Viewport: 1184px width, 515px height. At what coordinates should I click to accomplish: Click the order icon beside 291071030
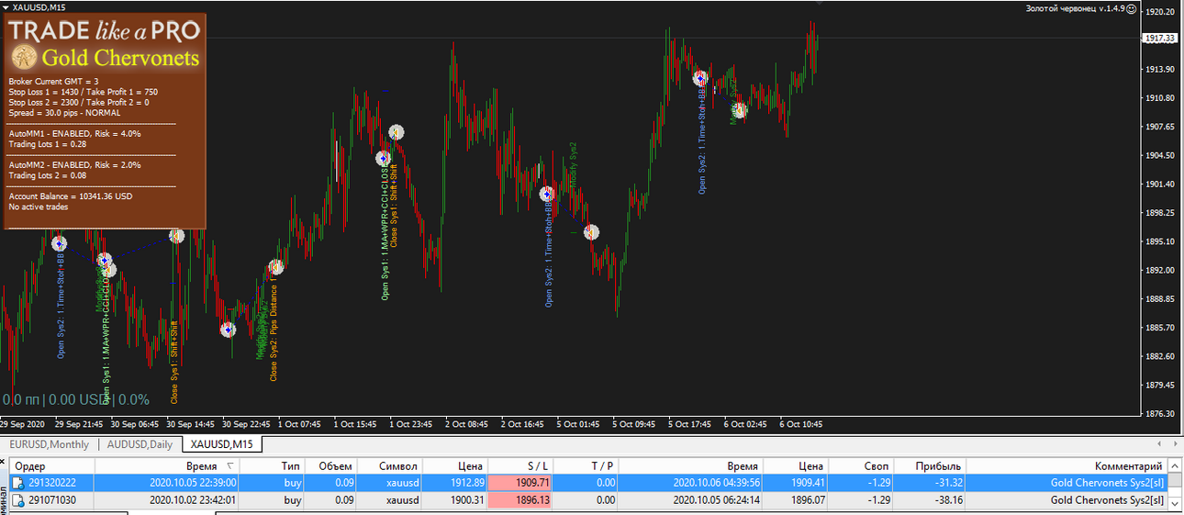click(19, 500)
